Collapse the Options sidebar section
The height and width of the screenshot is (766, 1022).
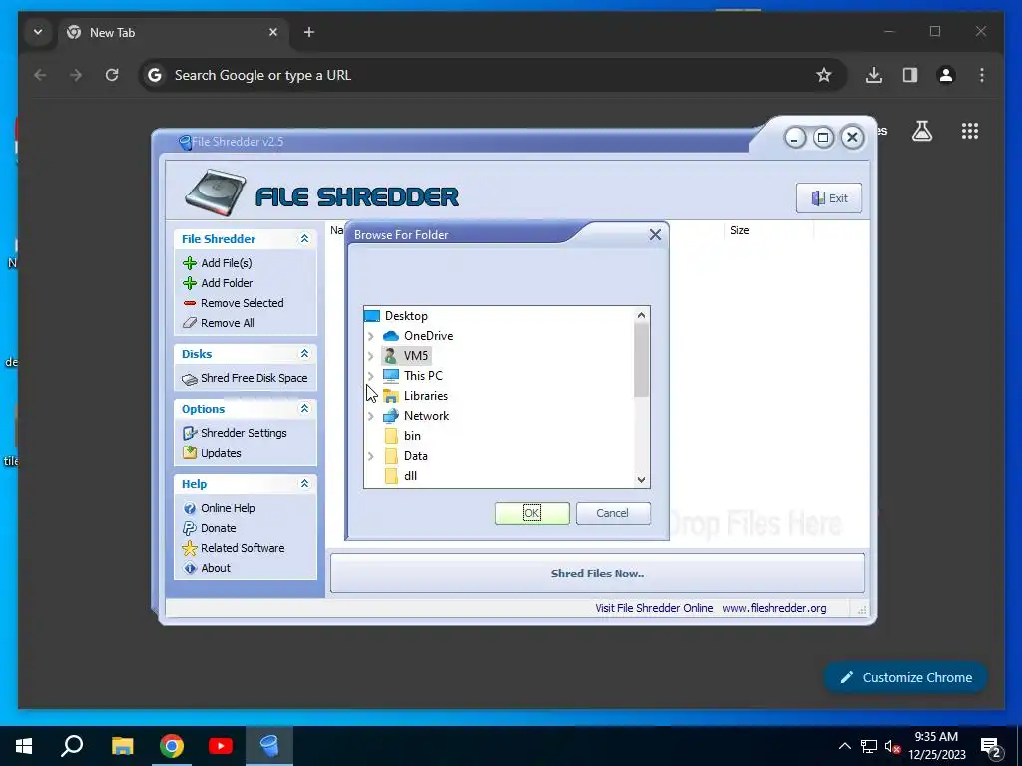304,408
